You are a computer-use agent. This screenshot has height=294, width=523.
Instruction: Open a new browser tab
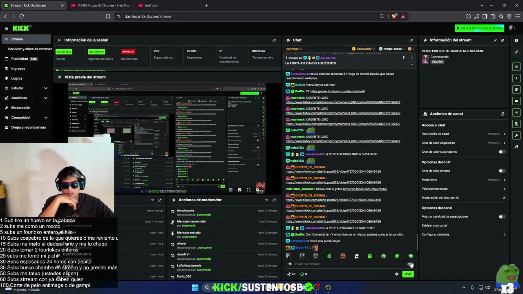point(206,5)
